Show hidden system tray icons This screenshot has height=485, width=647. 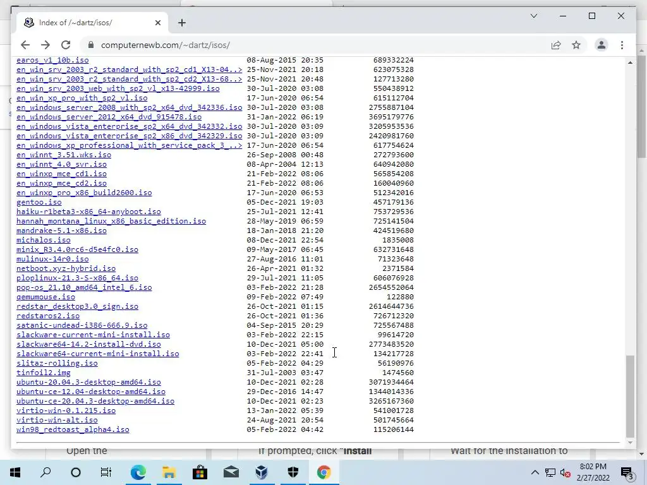(x=535, y=472)
